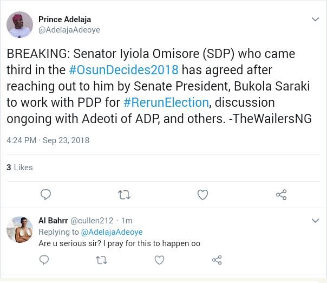Viewport: 327px width, 283px height.
Task: Click the Al Bahrr display name
Action: coord(53,221)
